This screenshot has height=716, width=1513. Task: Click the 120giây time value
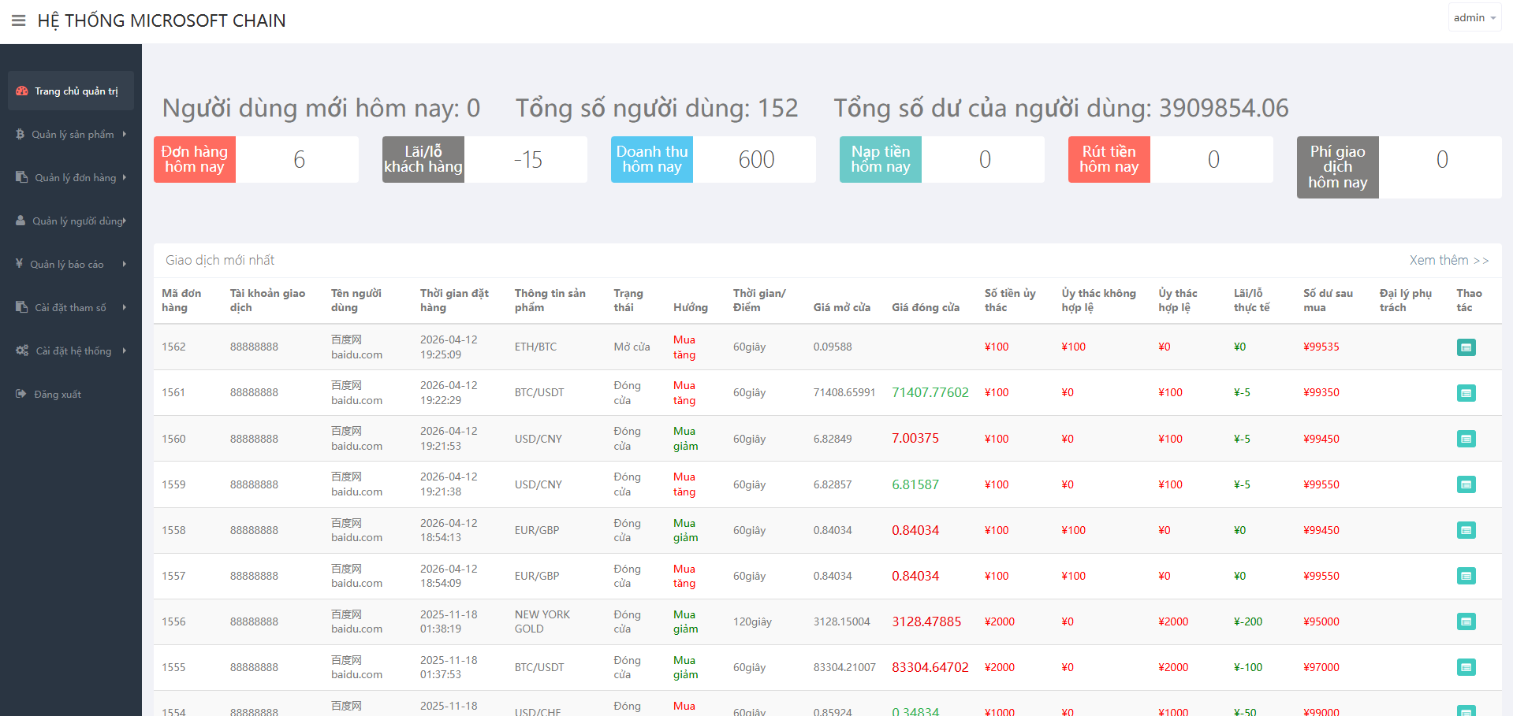[752, 621]
